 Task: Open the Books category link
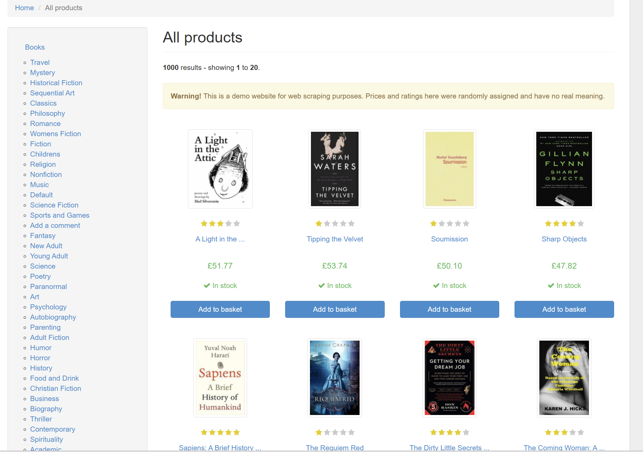(x=35, y=47)
